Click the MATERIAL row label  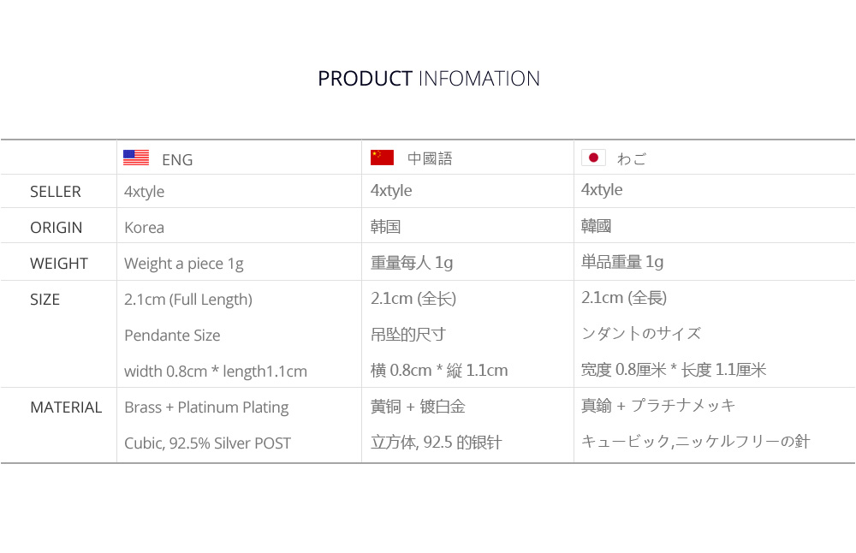[66, 407]
